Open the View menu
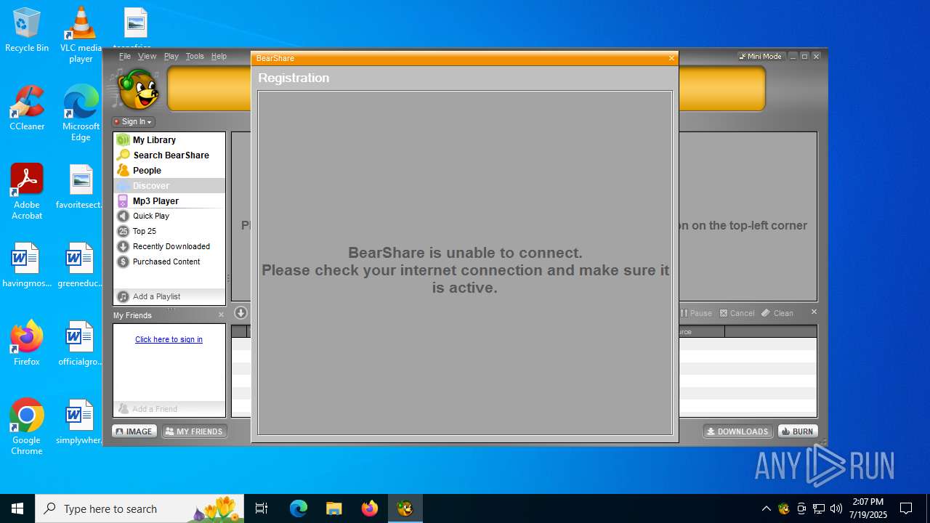The width and height of the screenshot is (930, 523). [147, 56]
